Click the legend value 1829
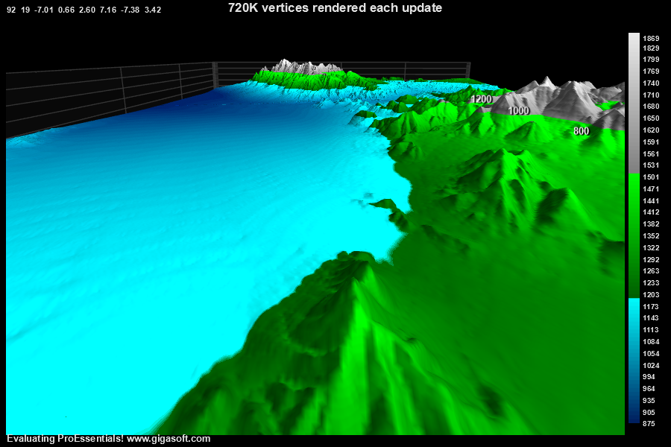Image resolution: width=671 pixels, height=447 pixels. (651, 48)
